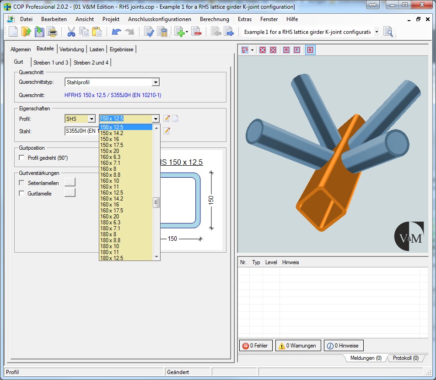Click the magnifier document preview icon

[x=388, y=32]
